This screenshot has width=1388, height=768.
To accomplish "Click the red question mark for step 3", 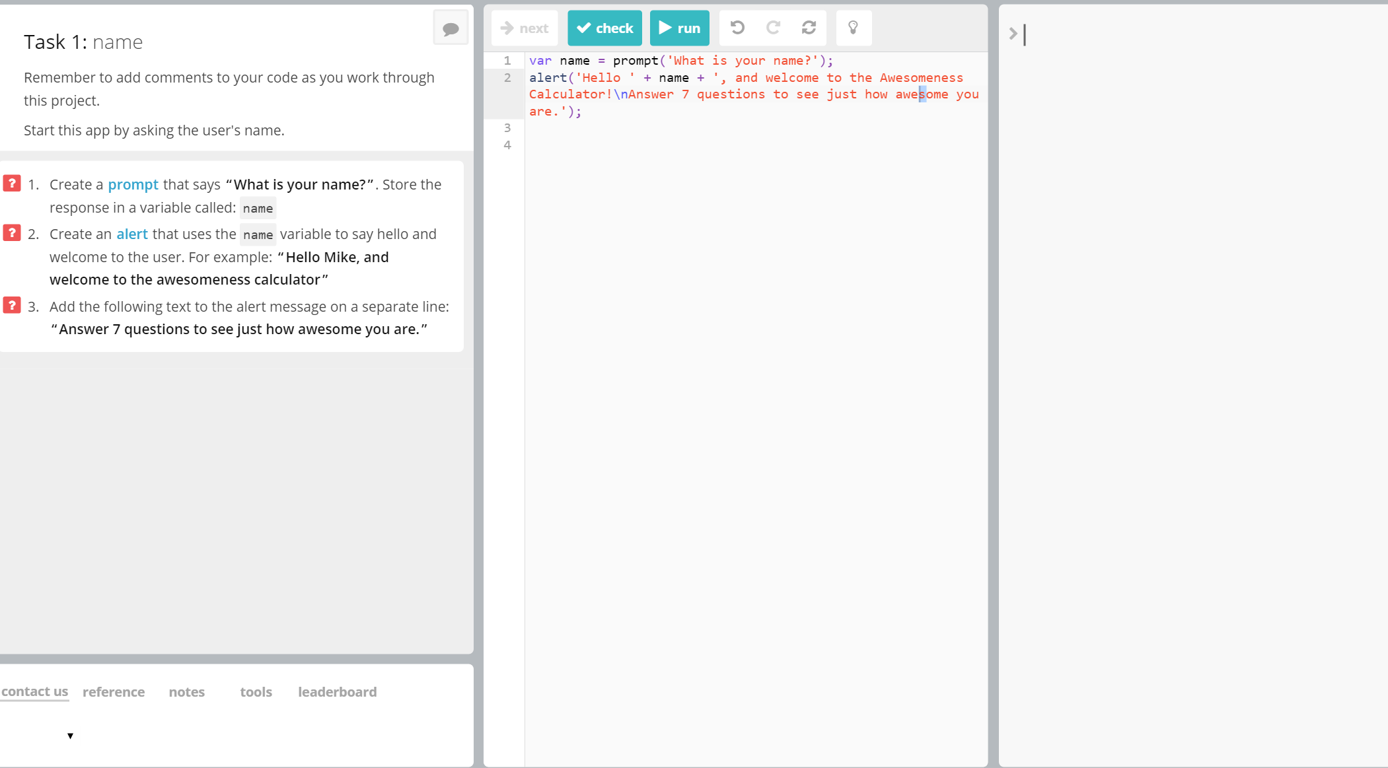I will click(x=12, y=305).
